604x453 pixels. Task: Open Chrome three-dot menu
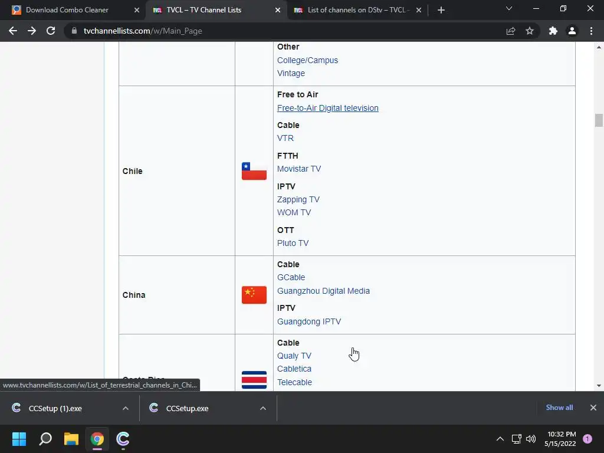(591, 31)
